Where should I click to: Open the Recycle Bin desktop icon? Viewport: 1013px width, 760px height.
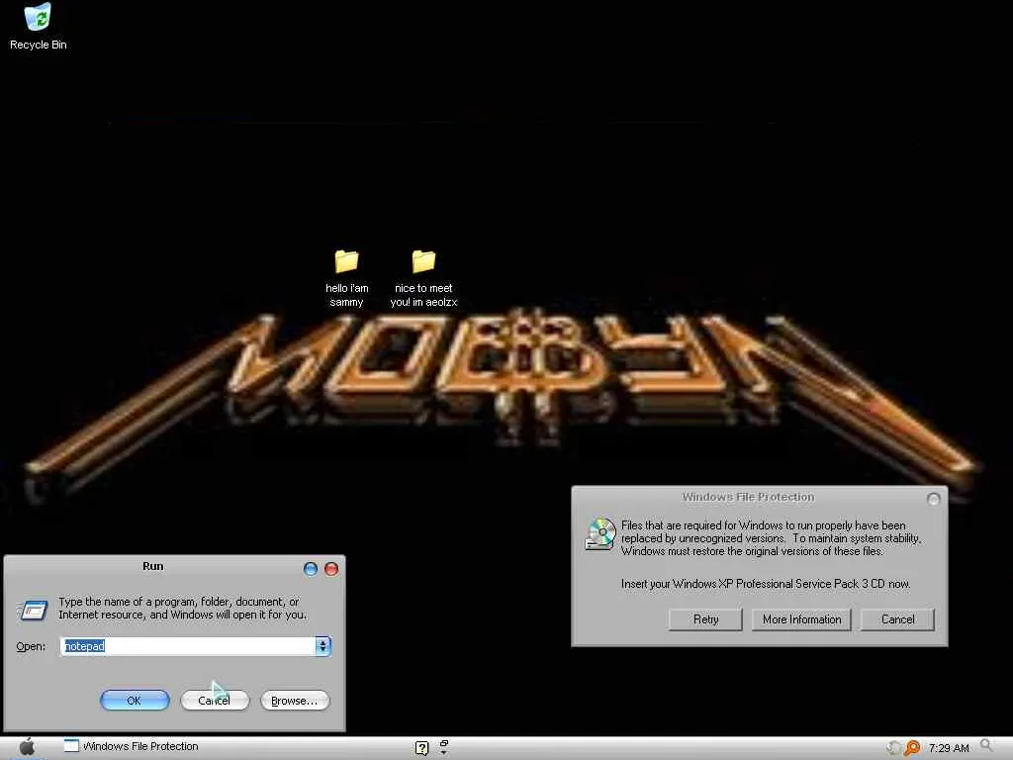coord(39,26)
